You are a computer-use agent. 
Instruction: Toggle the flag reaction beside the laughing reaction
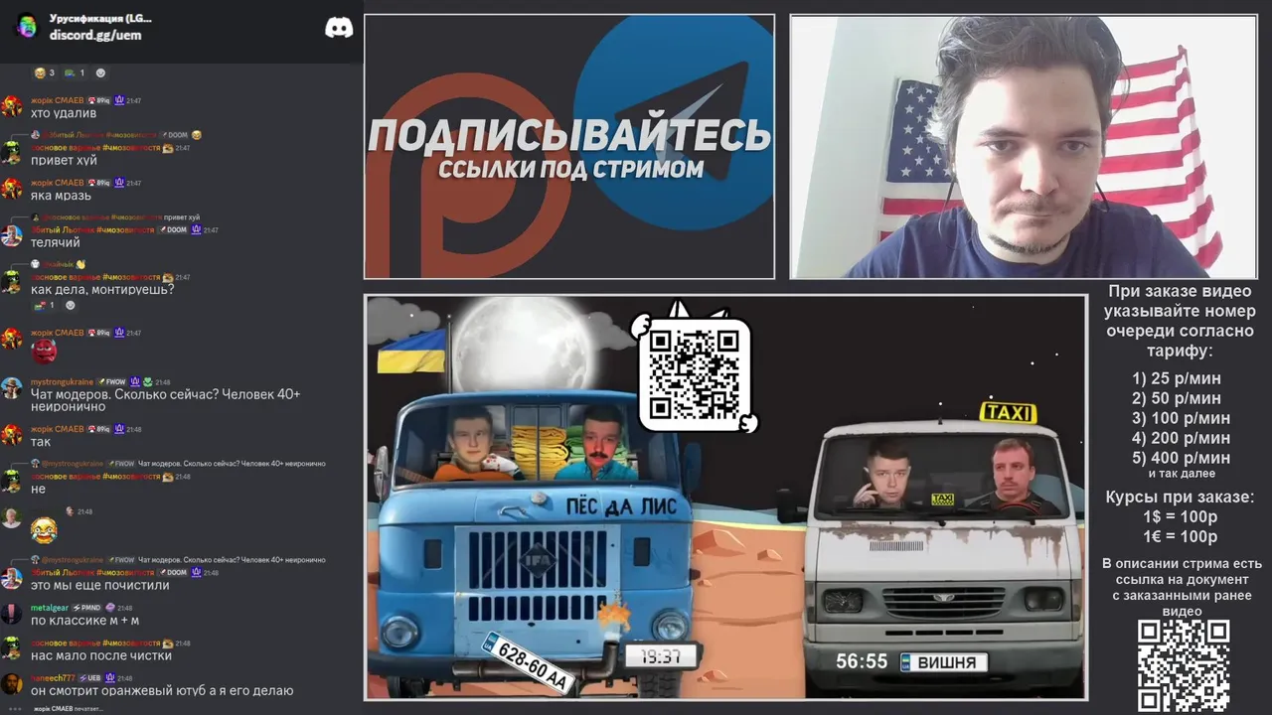(x=75, y=72)
